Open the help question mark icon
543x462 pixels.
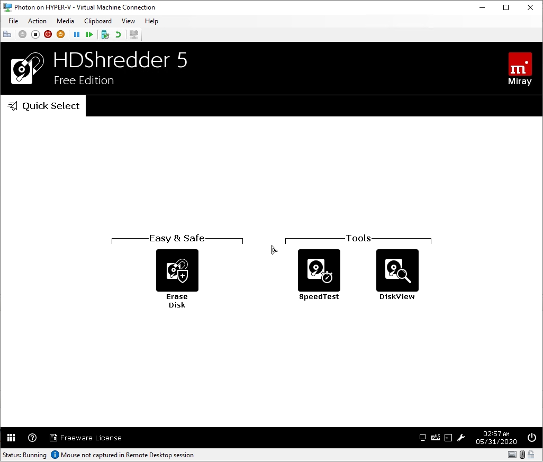pyautogui.click(x=32, y=438)
